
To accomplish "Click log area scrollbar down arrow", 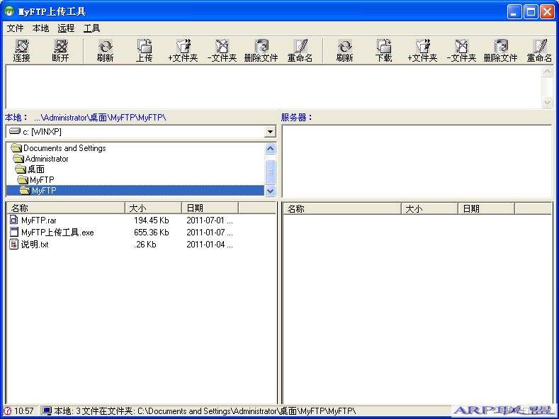I will [547, 102].
